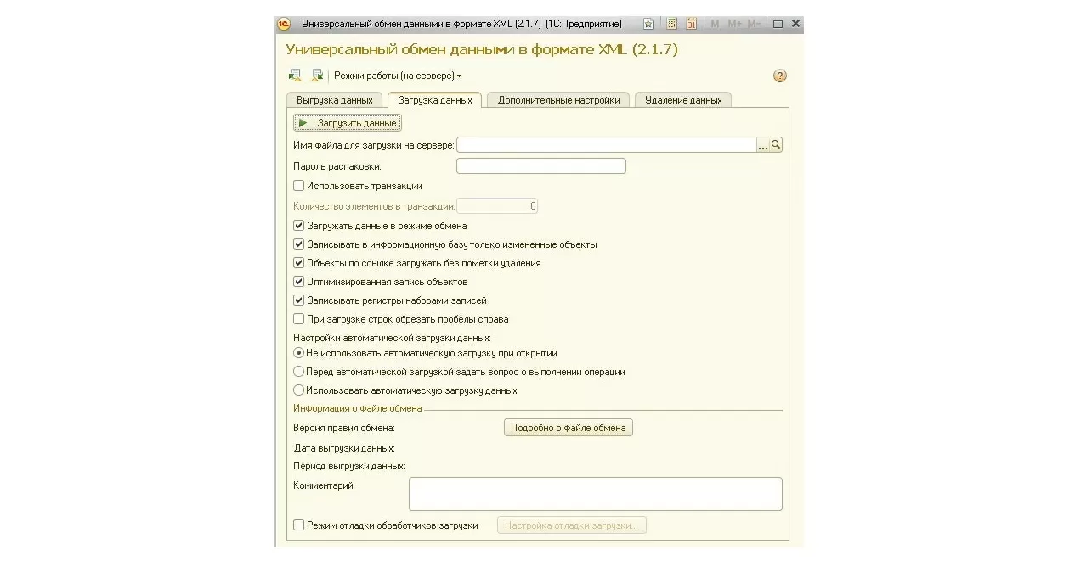Open the calendar icon in title bar
Viewport: 1092px width, 561px height.
coord(691,24)
